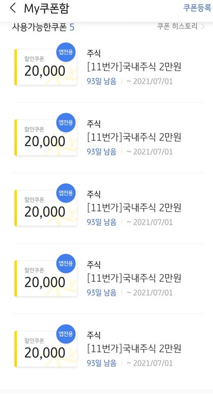Tap the 앱전용 badge on fifth coupon

point(65,334)
